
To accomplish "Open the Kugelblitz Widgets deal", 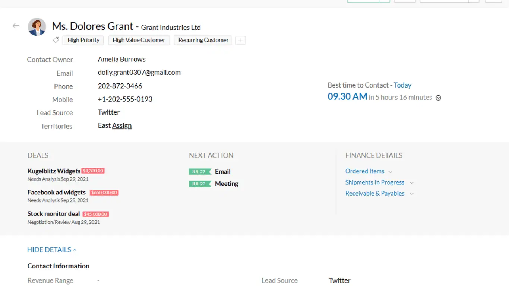I will click(x=54, y=171).
